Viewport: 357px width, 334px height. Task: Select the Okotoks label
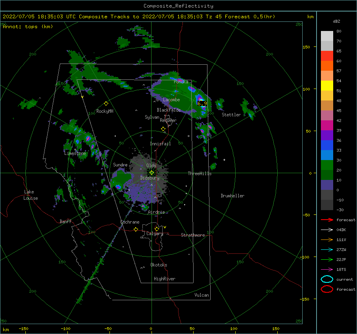coord(159,265)
